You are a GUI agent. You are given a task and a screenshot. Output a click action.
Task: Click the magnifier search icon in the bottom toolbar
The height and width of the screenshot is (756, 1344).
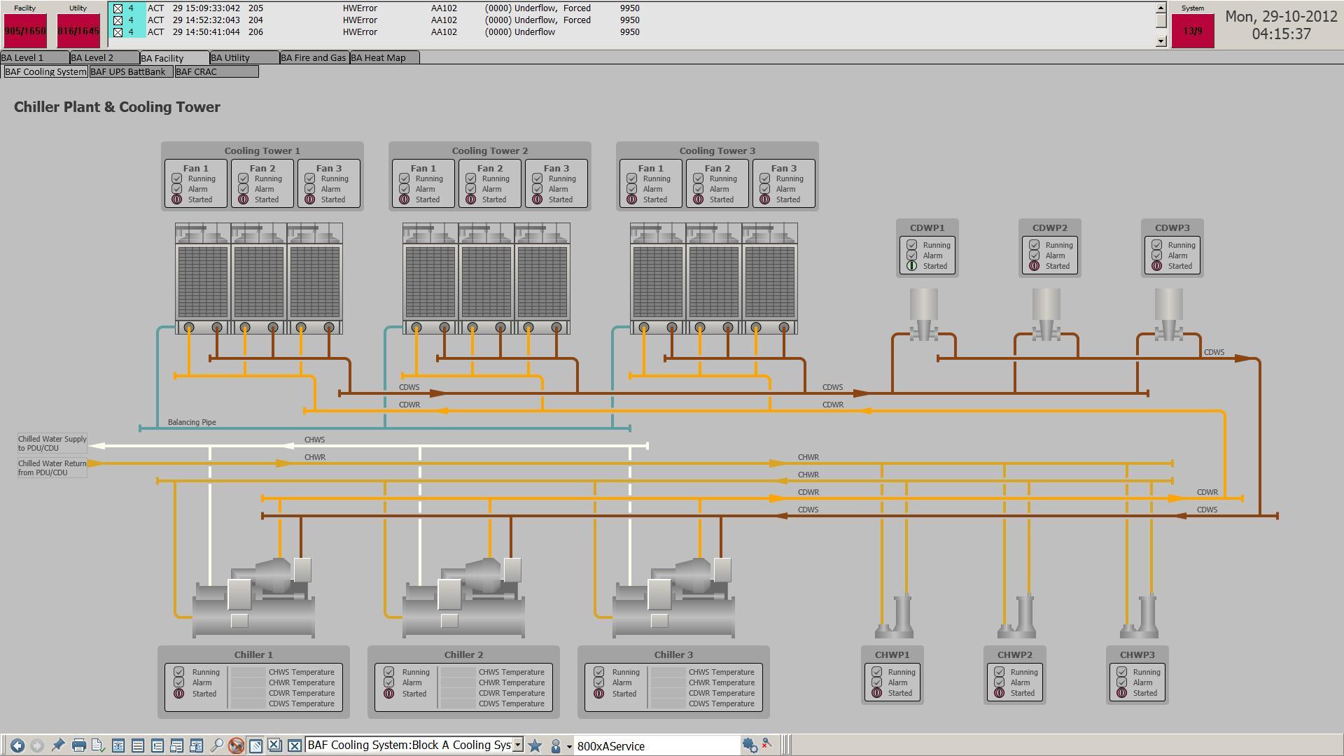(216, 745)
